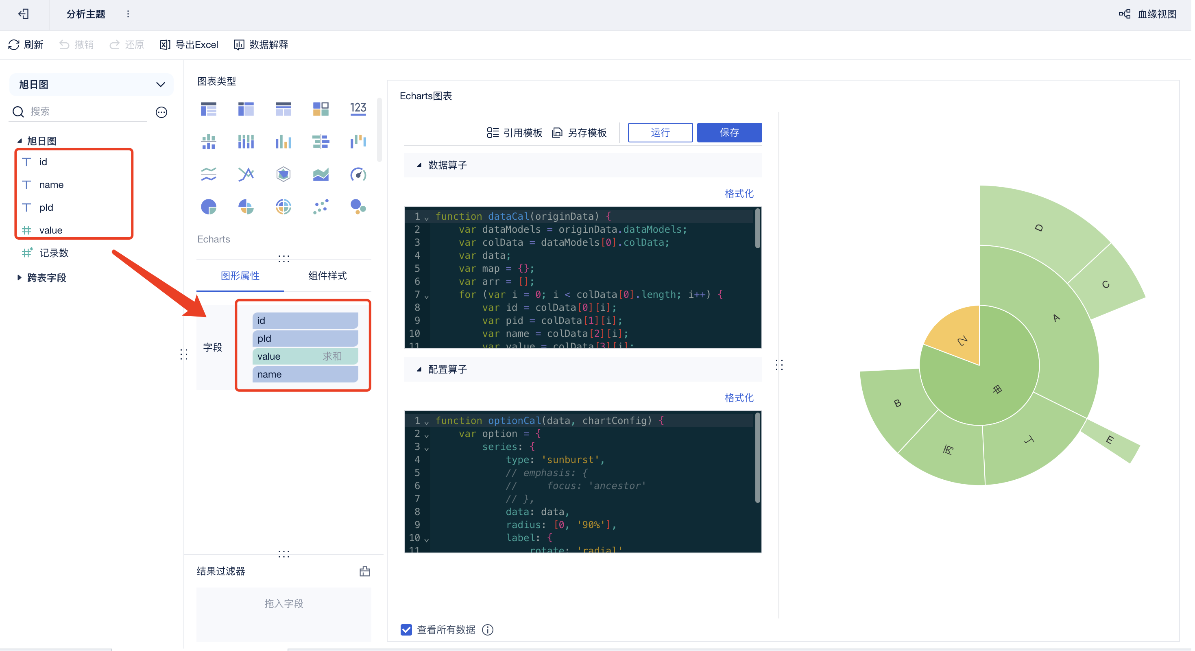
Task: Select the gauge chart type icon
Action: click(358, 175)
